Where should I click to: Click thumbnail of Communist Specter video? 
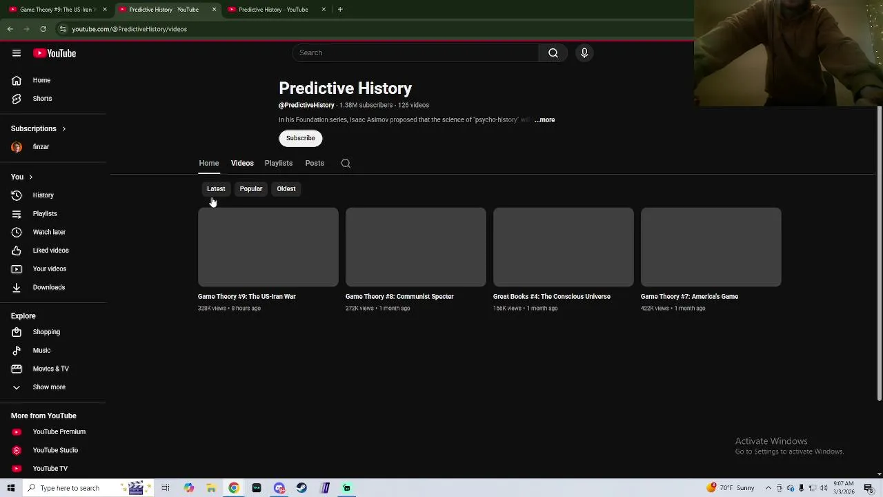point(416,247)
